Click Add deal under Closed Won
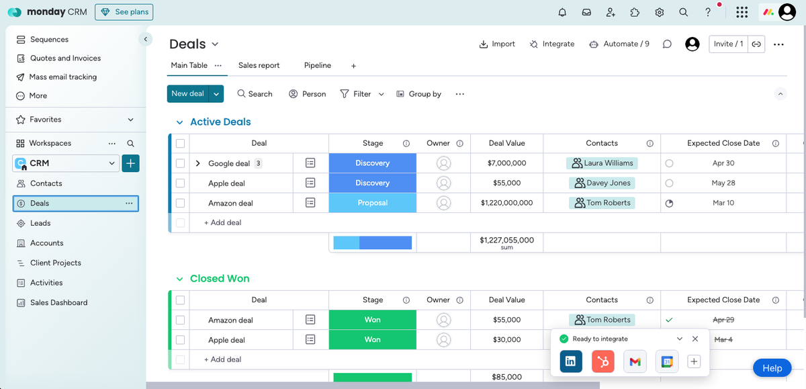Viewport: 806px width, 389px height. point(222,359)
